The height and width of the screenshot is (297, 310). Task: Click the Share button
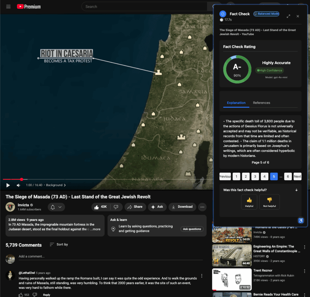click(135, 207)
